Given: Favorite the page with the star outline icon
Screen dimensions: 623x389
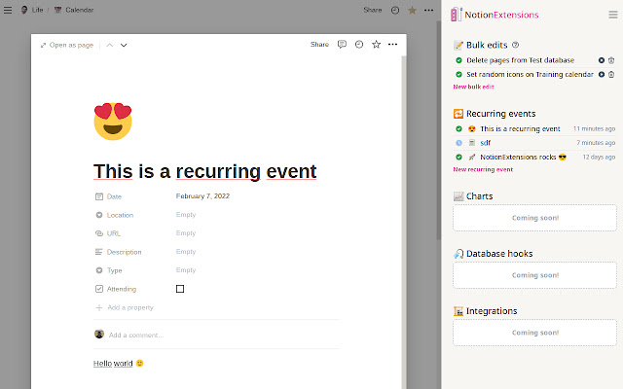Looking at the screenshot, I should 377,45.
